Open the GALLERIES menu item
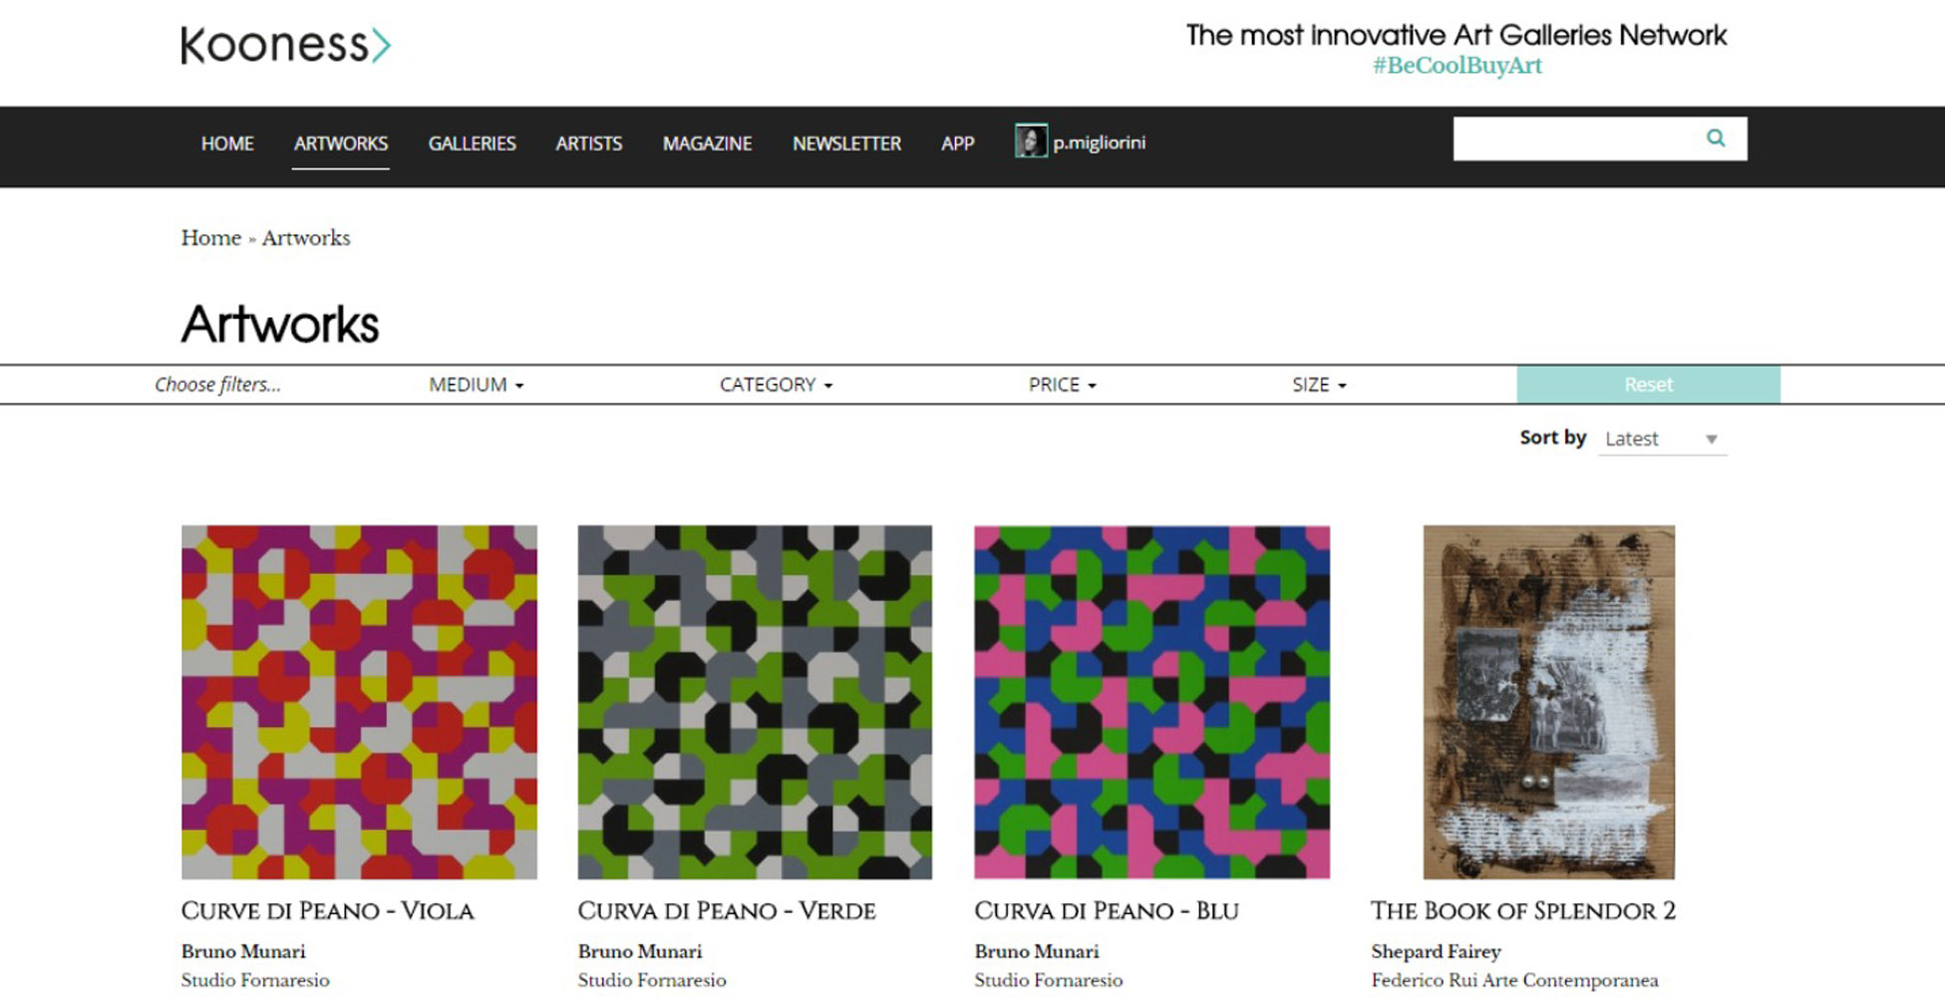The width and height of the screenshot is (1945, 997). click(x=472, y=144)
